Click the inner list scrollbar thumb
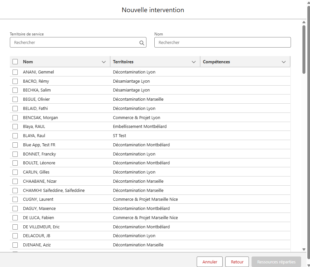310x267 pixels. pos(304,50)
